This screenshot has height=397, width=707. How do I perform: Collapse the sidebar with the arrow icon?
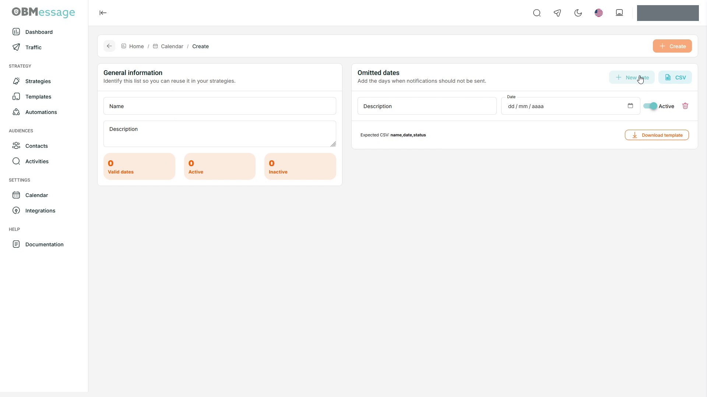[103, 13]
